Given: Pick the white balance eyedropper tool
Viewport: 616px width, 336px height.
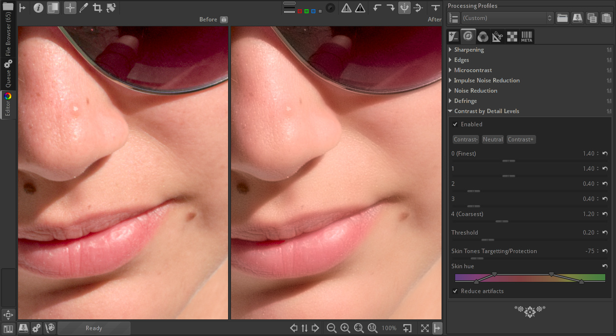Looking at the screenshot, I should (84, 8).
